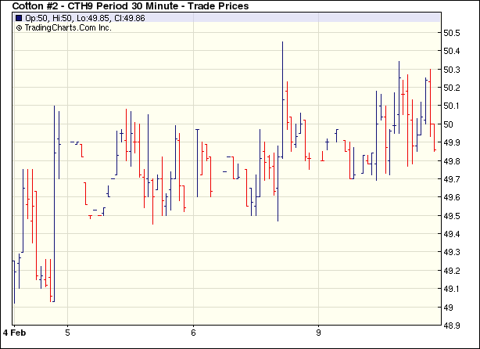Click the 49.1 price axis label

pos(452,289)
